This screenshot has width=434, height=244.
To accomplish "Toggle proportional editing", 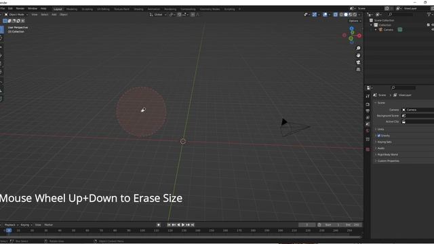I will [x=193, y=14].
